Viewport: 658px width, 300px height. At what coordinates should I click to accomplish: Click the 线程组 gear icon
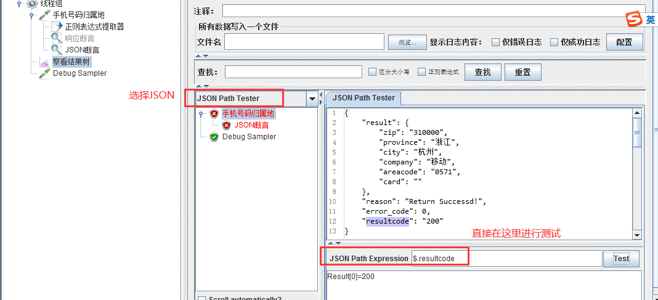(x=32, y=4)
